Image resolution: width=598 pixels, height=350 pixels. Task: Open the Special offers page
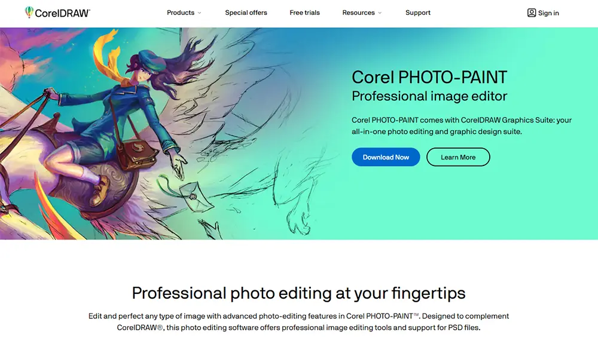click(x=246, y=13)
